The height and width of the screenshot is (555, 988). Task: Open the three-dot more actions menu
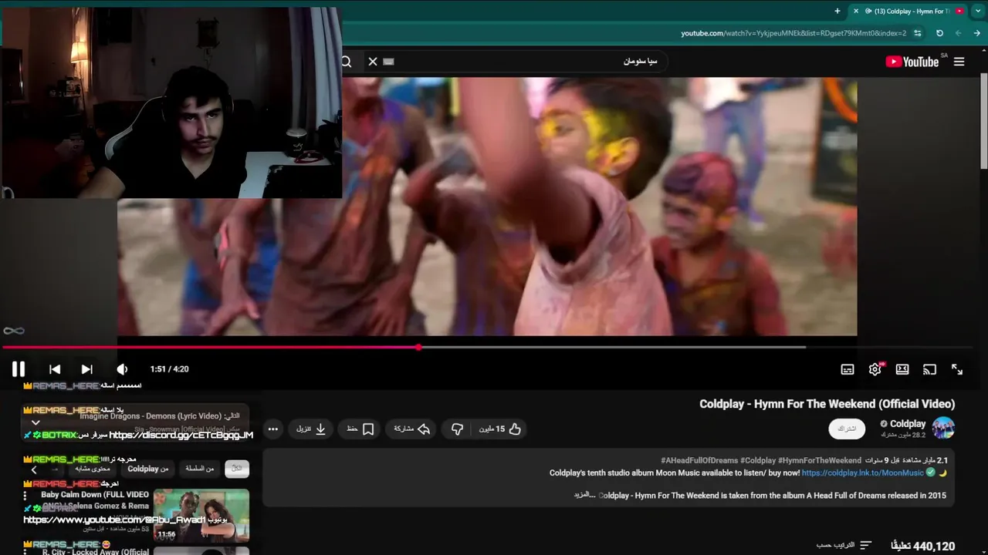(273, 429)
